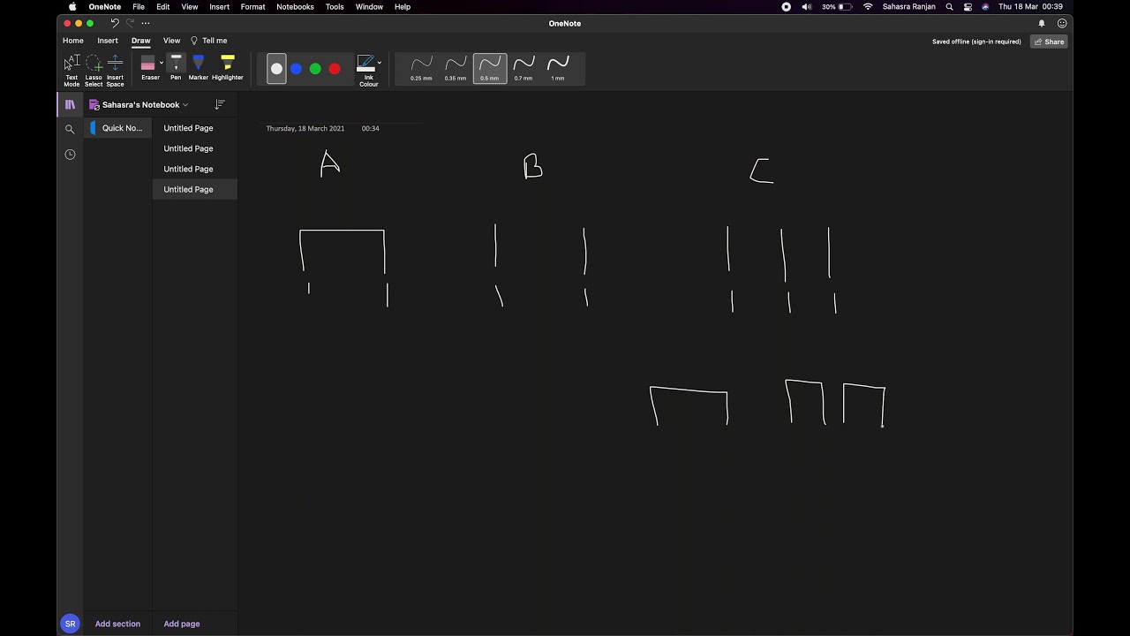Screen dimensions: 1130x636
Task: Open the first Untitled Page
Action: [194, 128]
